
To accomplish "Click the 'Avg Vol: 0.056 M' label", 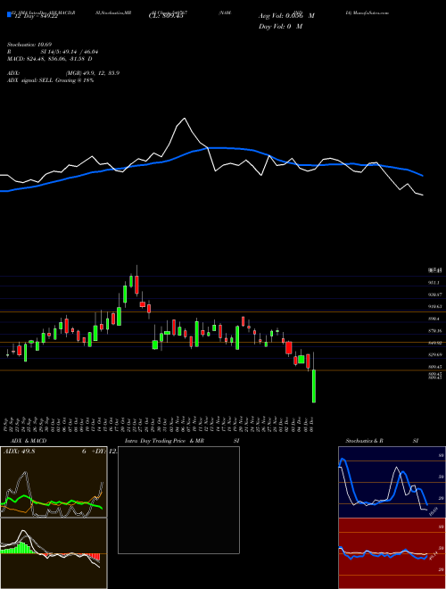I will pos(286,16).
